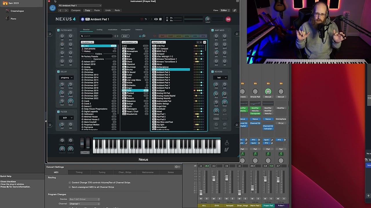Open the filter lp24 type dropdown

[x=66, y=118]
